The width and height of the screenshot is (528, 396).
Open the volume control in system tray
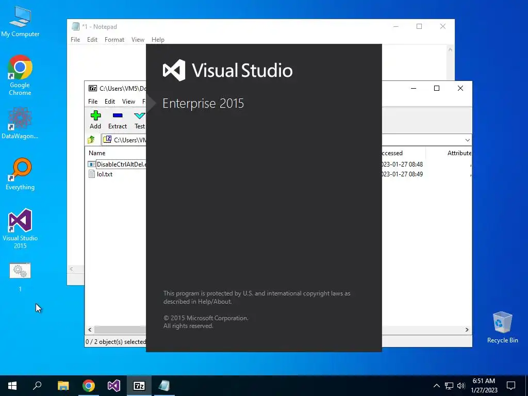click(461, 386)
